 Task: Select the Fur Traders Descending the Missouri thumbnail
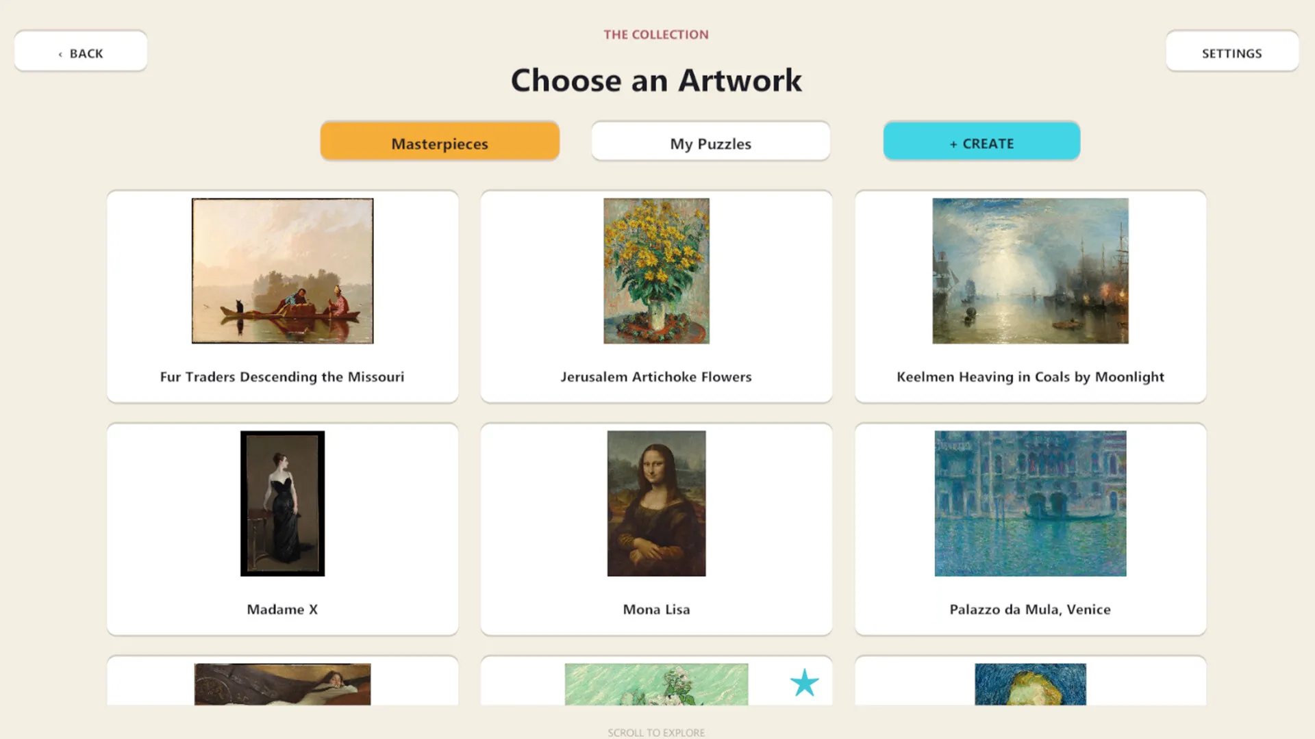point(282,271)
